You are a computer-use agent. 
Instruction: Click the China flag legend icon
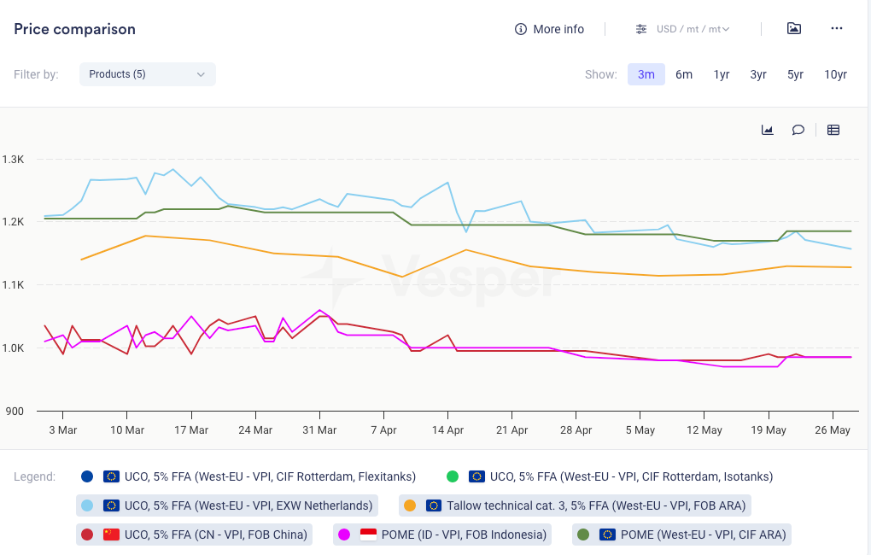[x=111, y=535]
